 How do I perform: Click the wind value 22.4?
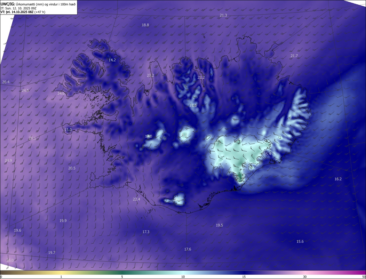[x=136, y=199]
